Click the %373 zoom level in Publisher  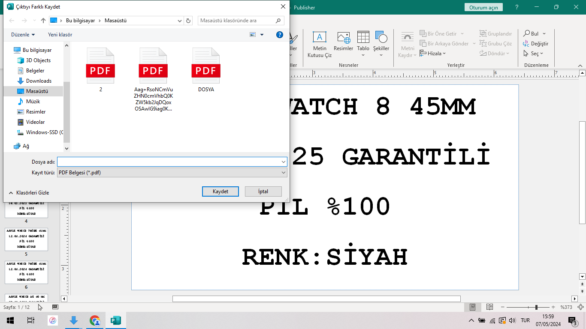click(566, 307)
